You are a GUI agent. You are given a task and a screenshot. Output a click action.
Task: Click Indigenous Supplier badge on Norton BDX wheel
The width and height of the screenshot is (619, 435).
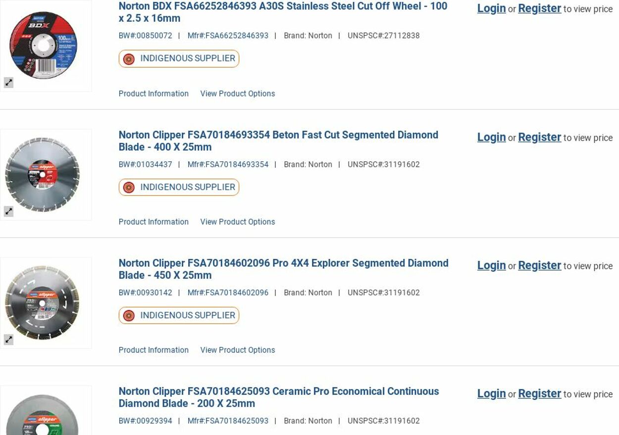click(179, 59)
